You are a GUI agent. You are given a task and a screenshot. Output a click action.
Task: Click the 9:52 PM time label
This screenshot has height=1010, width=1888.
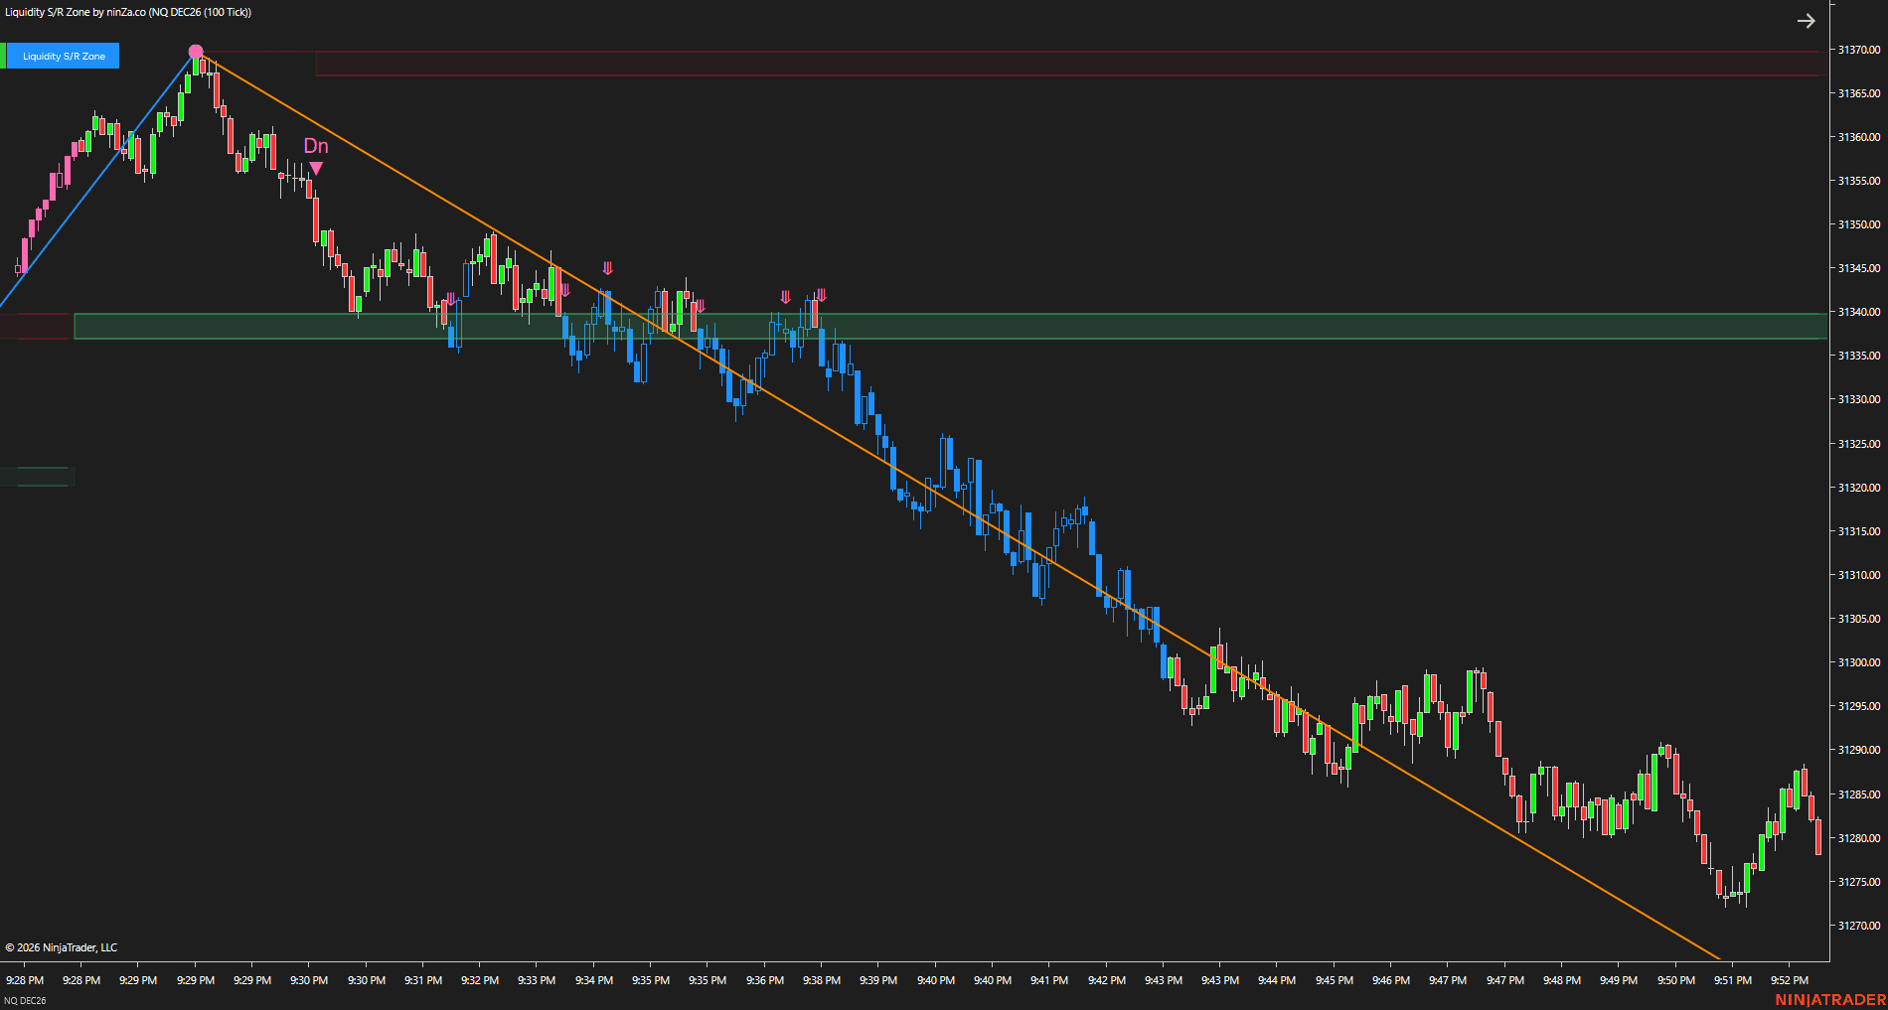(x=1790, y=980)
